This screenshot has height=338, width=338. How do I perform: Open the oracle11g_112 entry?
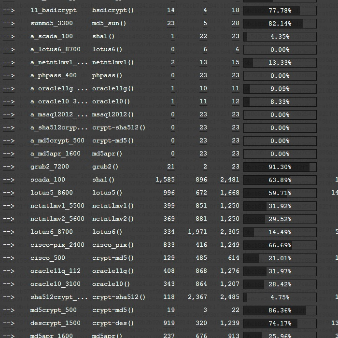tap(55, 271)
